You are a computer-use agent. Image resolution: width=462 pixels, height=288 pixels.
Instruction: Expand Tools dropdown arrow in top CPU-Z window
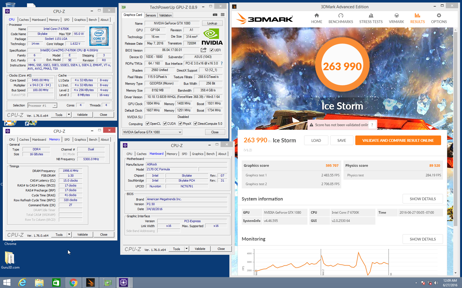pos(69,115)
